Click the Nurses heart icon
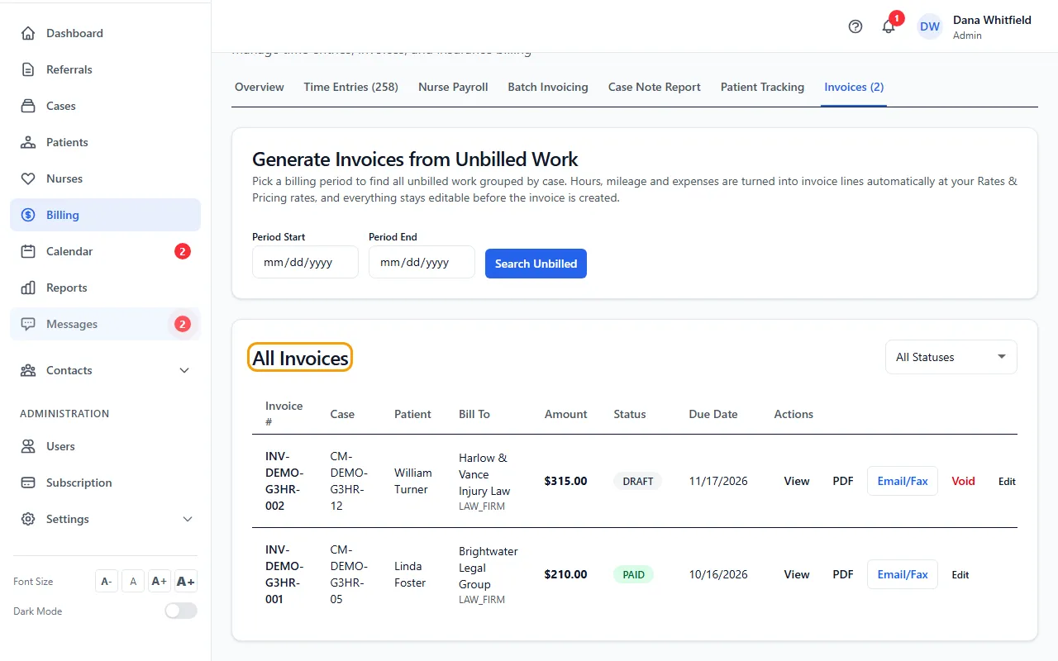 coord(28,178)
